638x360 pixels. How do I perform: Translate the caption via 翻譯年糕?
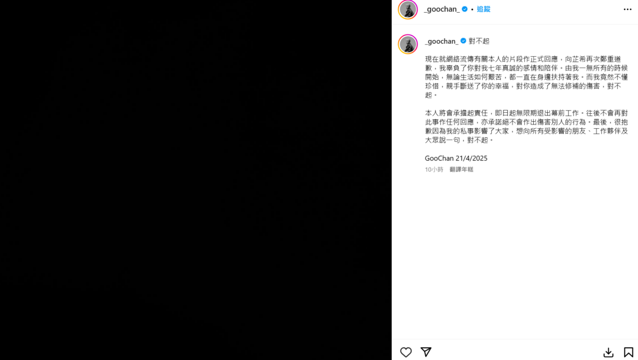tap(461, 169)
